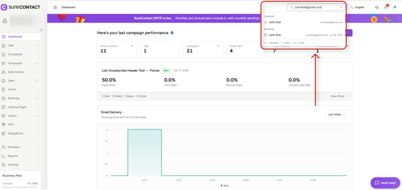402x190 pixels.
Task: Click the contacts usage progress bar
Action: click(20, 187)
